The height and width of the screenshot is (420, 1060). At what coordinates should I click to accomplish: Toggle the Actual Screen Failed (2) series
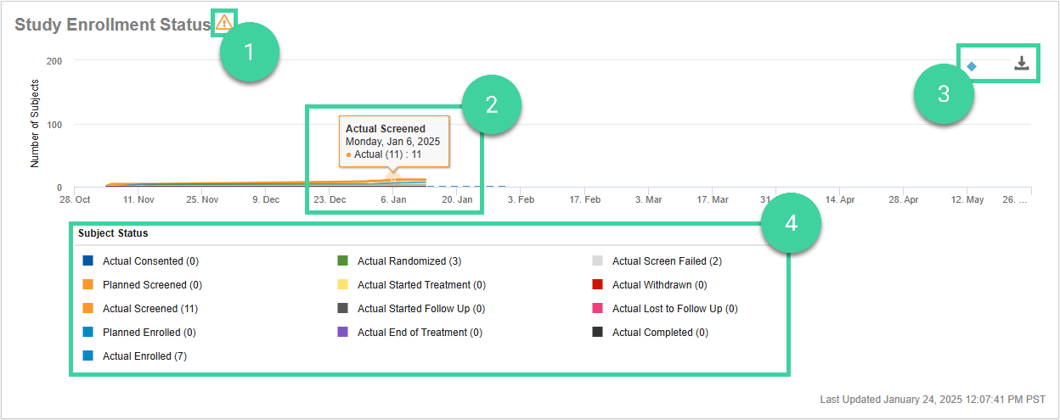pos(667,261)
